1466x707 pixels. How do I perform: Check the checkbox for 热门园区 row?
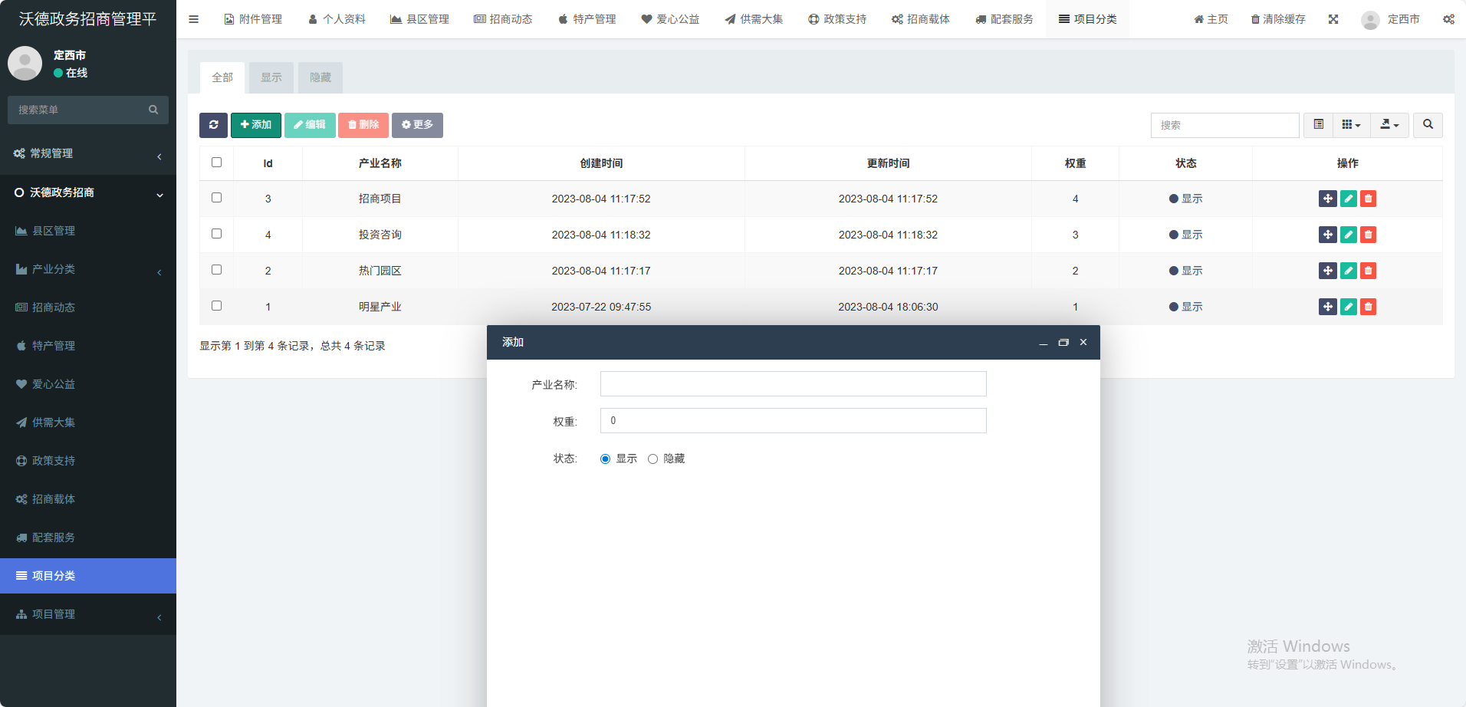216,270
